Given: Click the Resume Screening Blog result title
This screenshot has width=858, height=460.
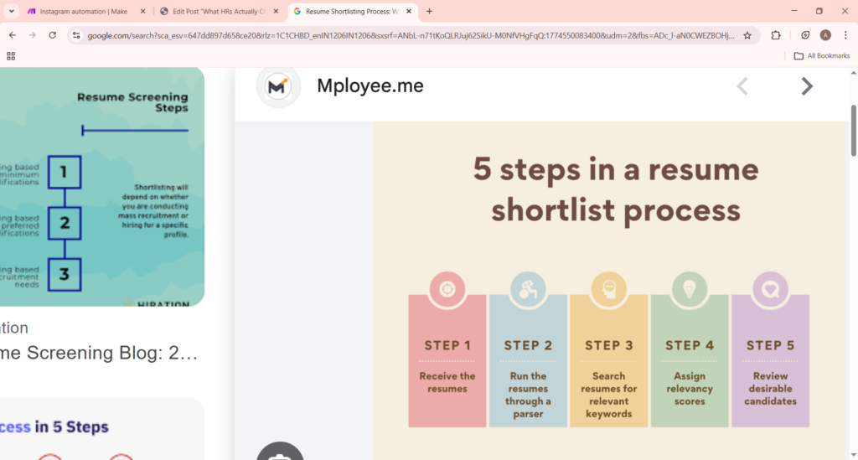Looking at the screenshot, I should point(101,353).
